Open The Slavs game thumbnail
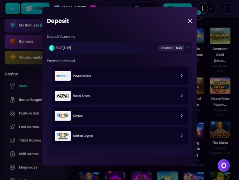239x180 pixels. point(220,130)
